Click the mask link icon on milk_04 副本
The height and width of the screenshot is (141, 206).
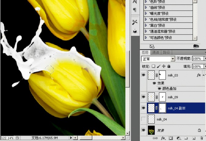[157, 108]
